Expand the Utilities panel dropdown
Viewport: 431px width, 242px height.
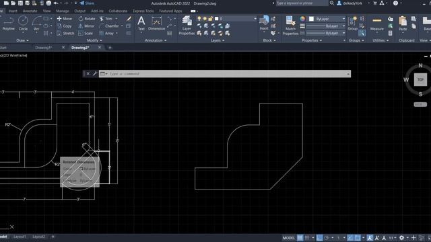pyautogui.click(x=380, y=40)
